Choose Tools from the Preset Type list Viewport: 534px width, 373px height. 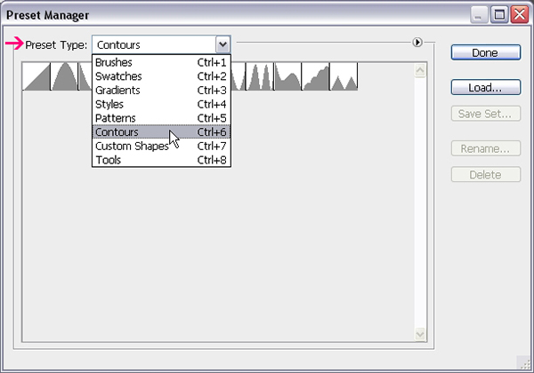(161, 160)
